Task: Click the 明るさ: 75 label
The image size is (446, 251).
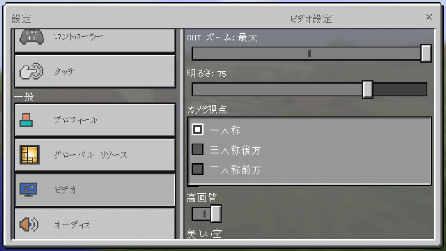Action: point(206,74)
